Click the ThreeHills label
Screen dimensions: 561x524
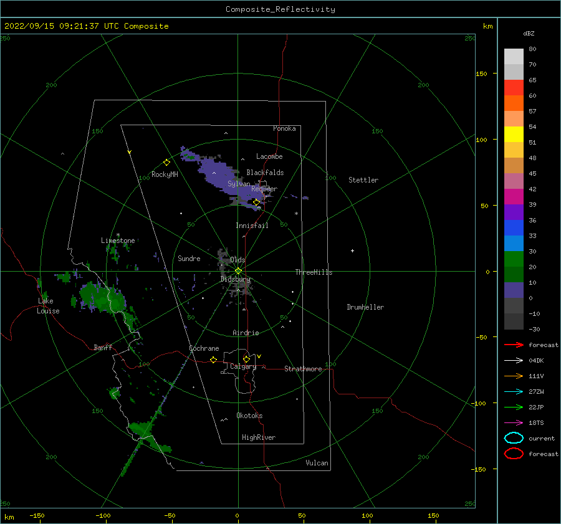tap(314, 272)
